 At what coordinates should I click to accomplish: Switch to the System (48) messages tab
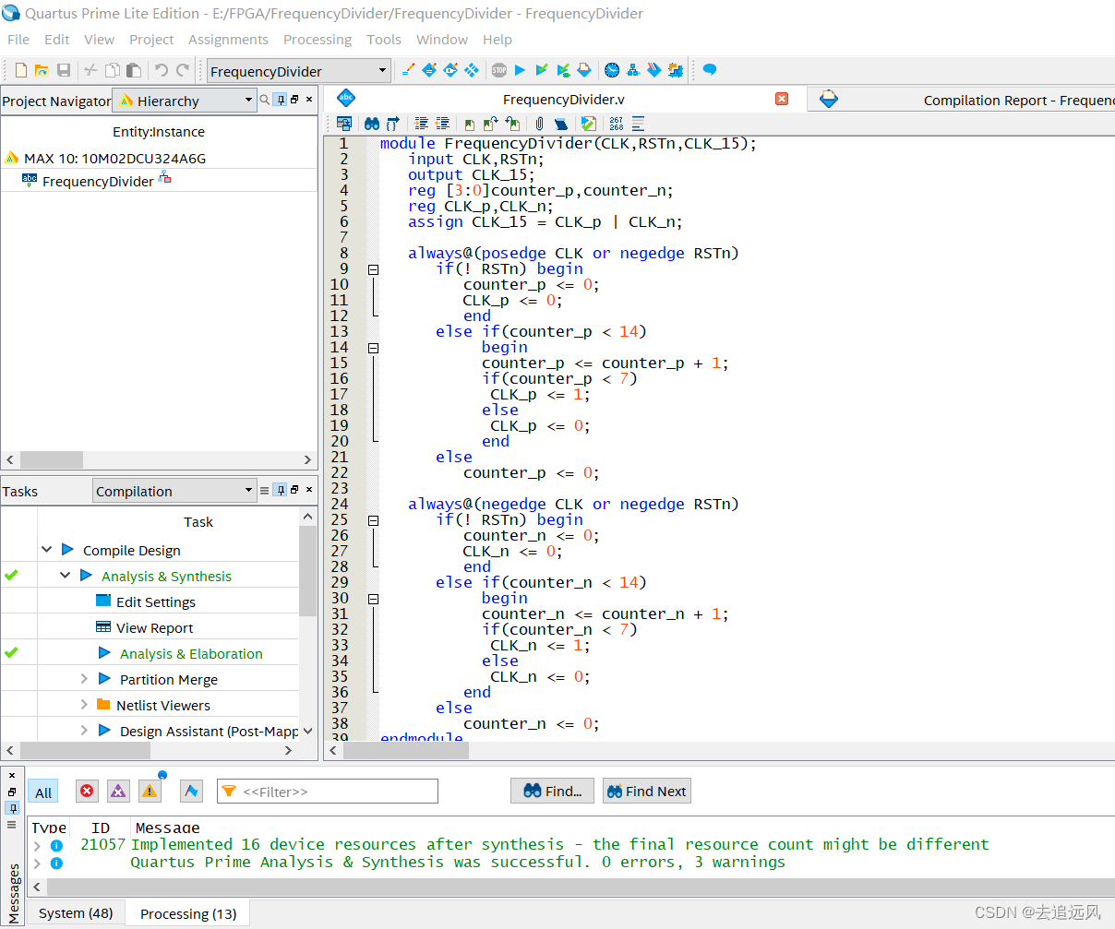pyautogui.click(x=76, y=913)
